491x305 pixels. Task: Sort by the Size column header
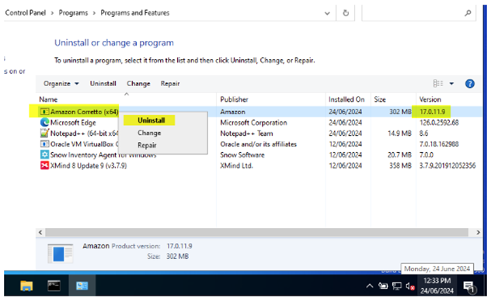(380, 99)
